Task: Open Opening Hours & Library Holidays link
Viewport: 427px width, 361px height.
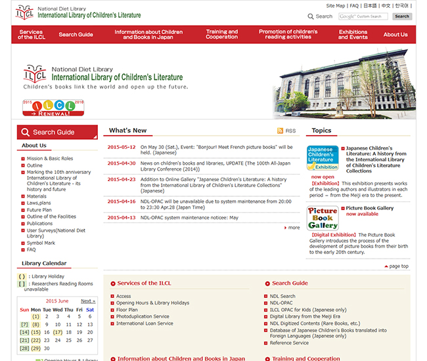Action: tap(152, 303)
